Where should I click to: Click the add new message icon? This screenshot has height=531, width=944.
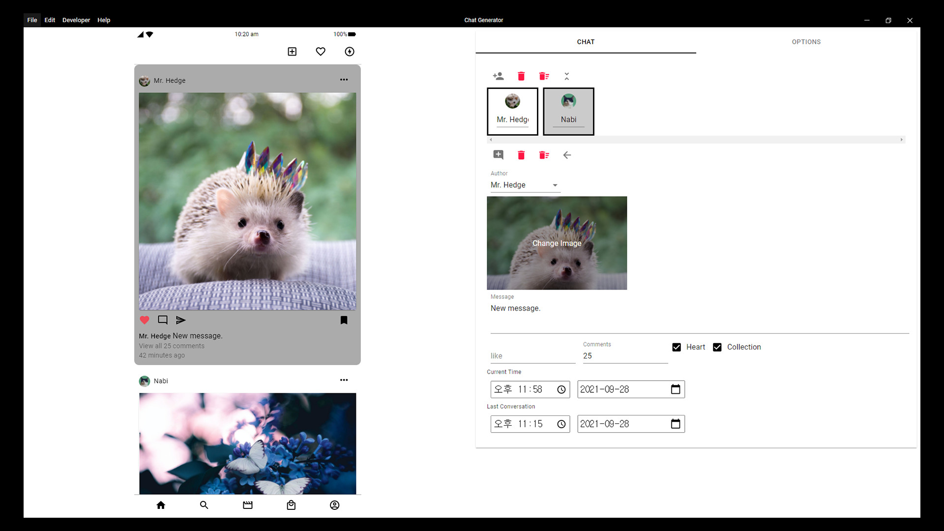click(x=498, y=155)
